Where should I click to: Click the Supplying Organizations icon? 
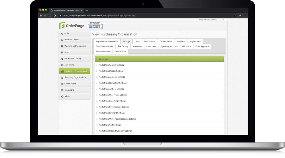(62, 78)
